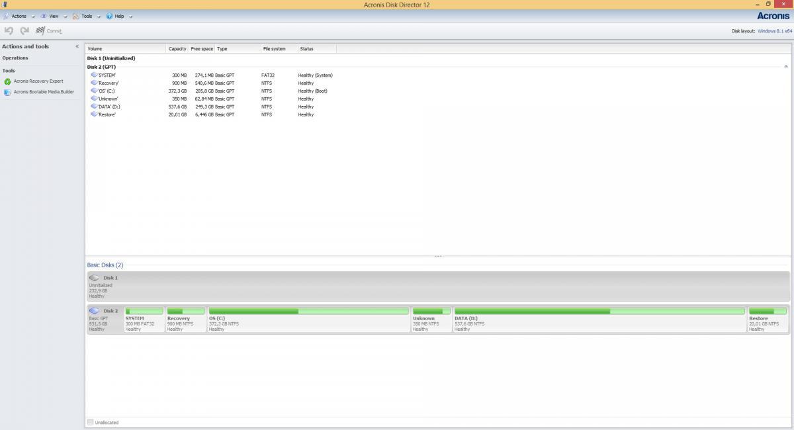Sort by the File system column
Image resolution: width=794 pixels, height=430 pixels.
(x=279, y=48)
